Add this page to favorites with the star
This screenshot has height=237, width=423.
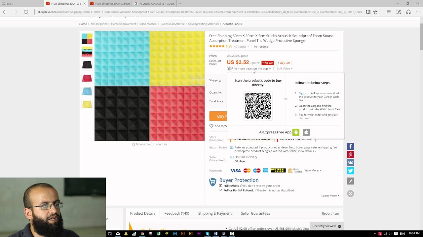[375, 12]
